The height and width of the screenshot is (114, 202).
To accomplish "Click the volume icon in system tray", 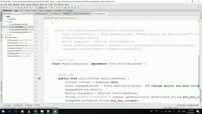I will click(165, 111).
